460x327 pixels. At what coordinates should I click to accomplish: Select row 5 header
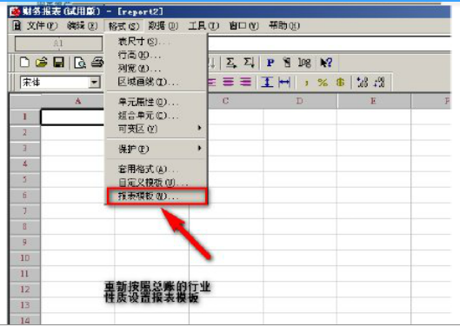coord(25,179)
